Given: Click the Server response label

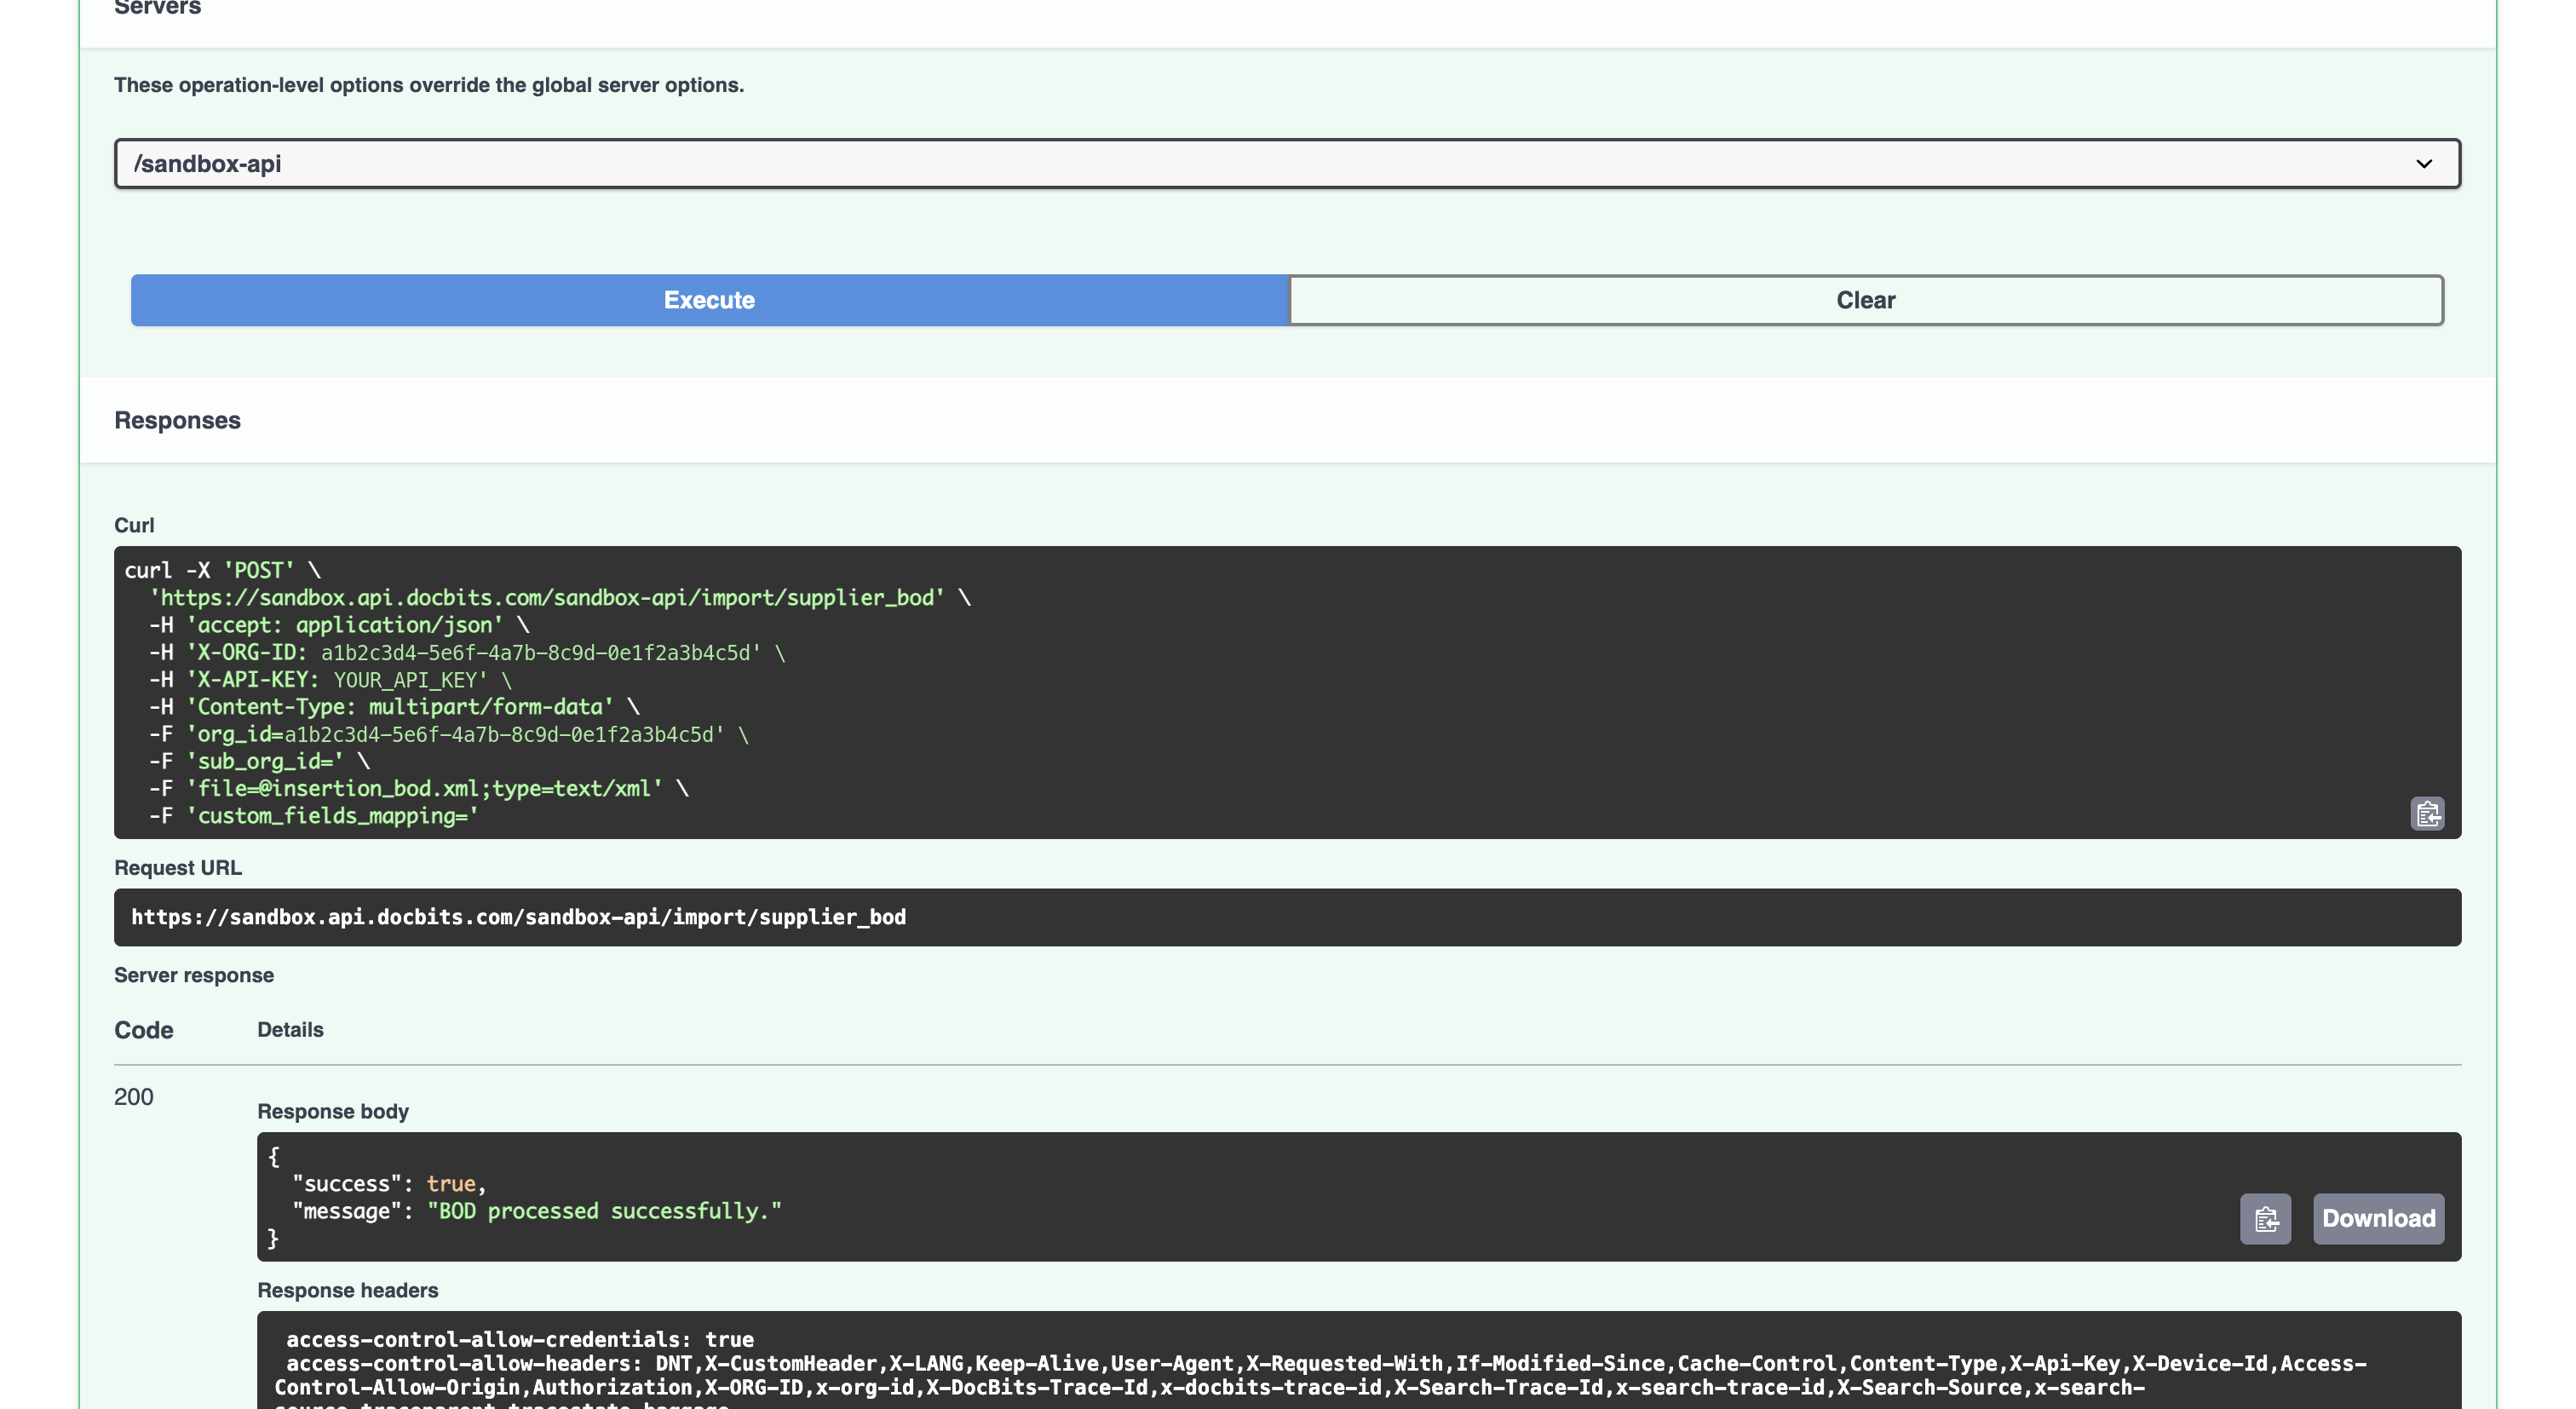Looking at the screenshot, I should coord(194,975).
